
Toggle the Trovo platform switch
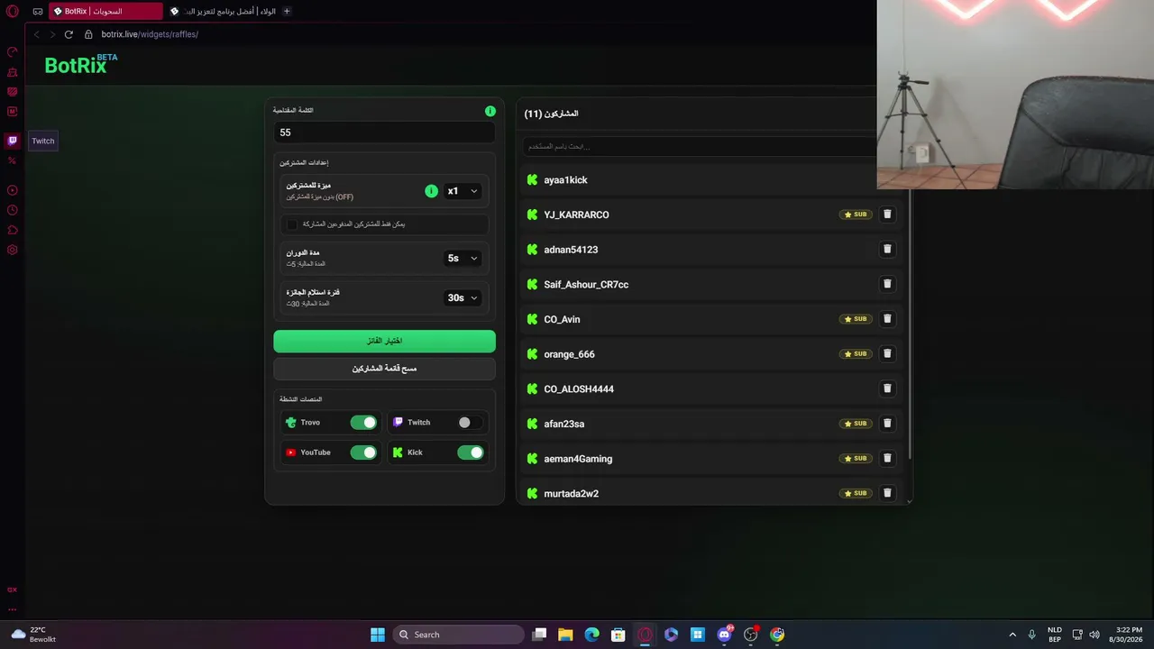point(363,423)
